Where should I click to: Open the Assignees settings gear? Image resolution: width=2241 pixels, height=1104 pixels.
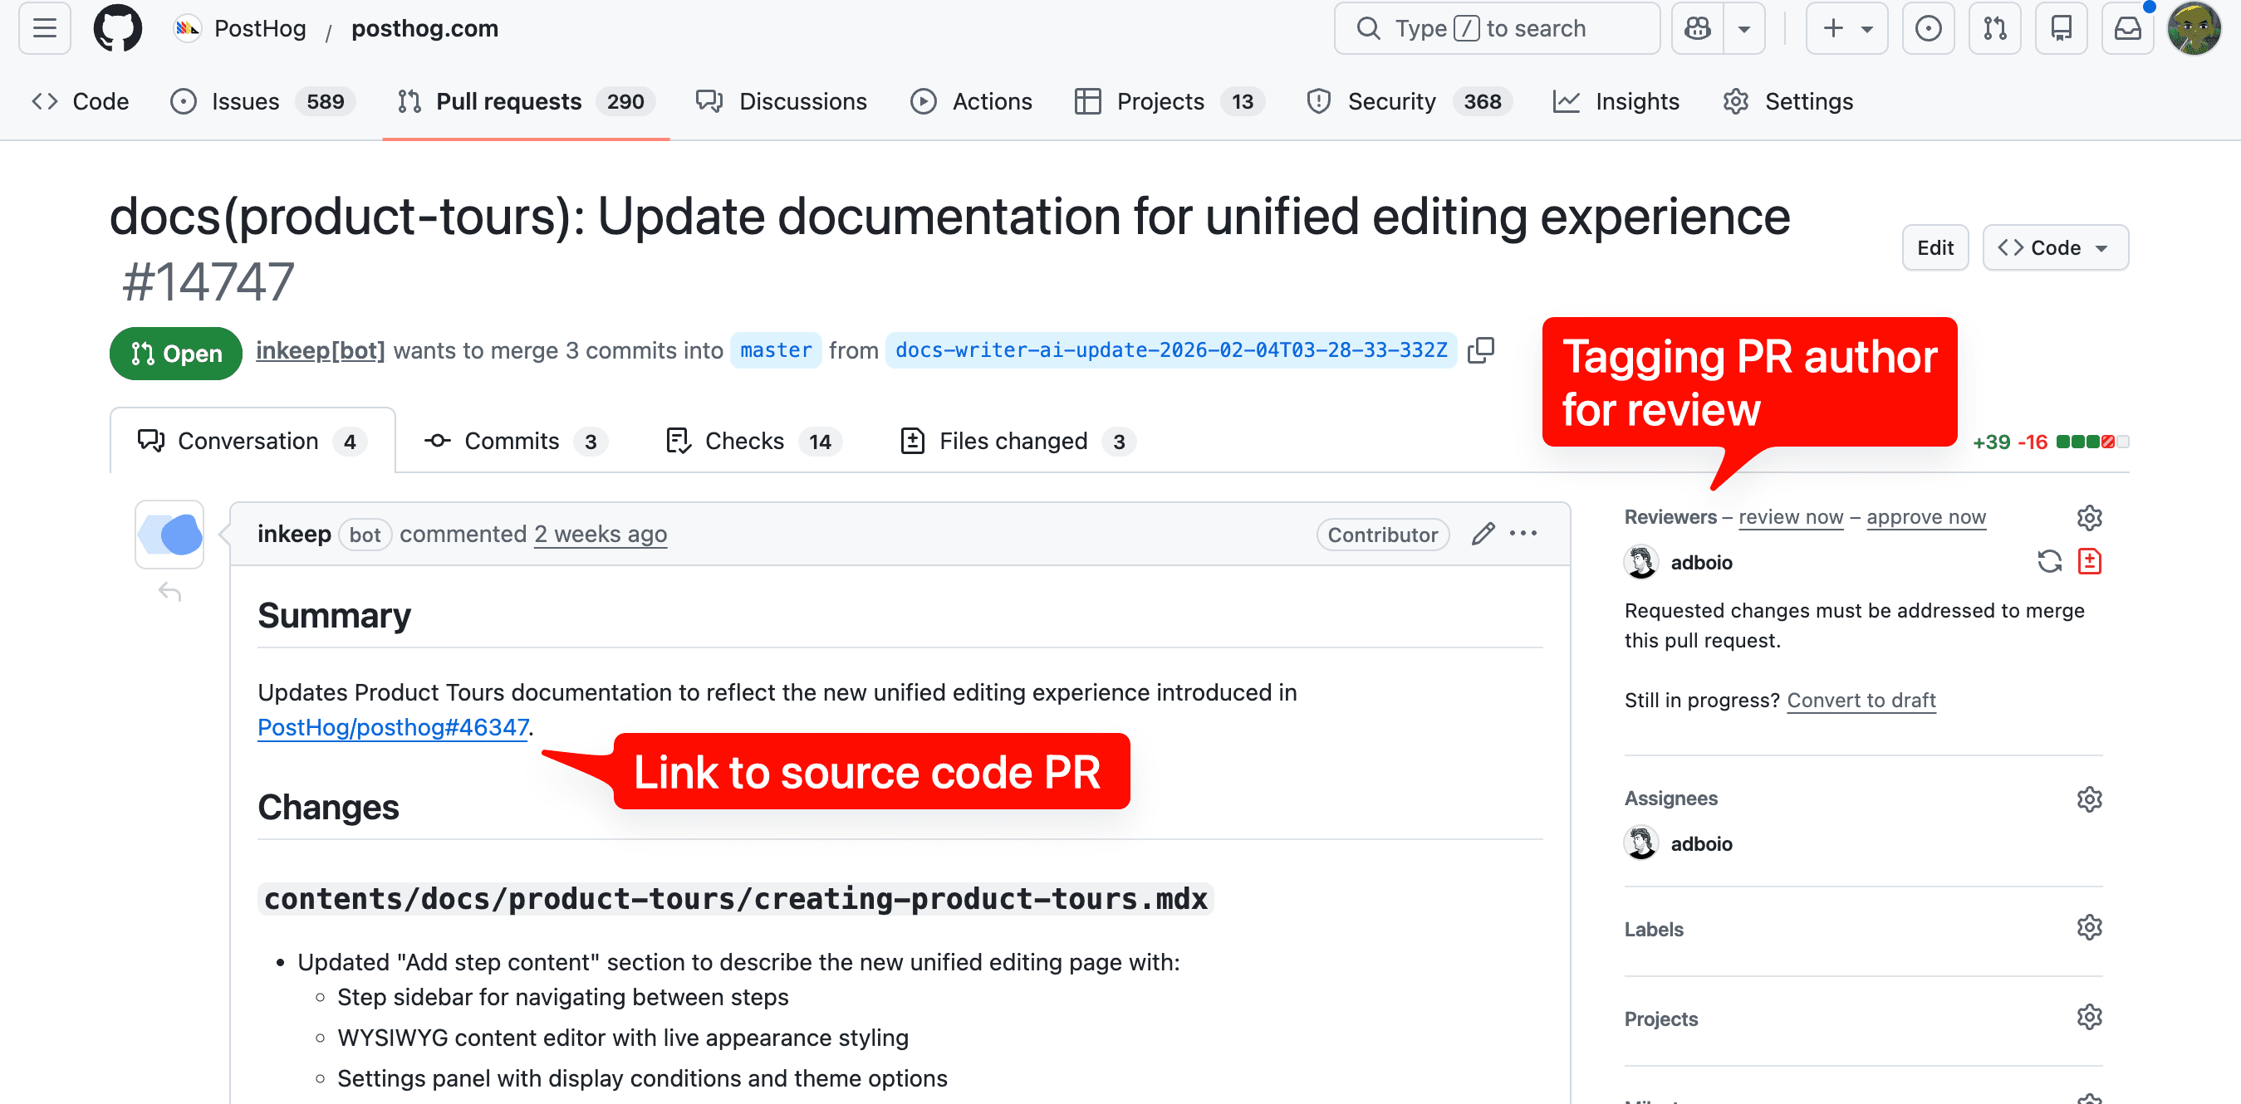coord(2091,799)
